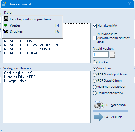Select via Email versenden option
The height and width of the screenshot is (132, 135).
(x=94, y=87)
